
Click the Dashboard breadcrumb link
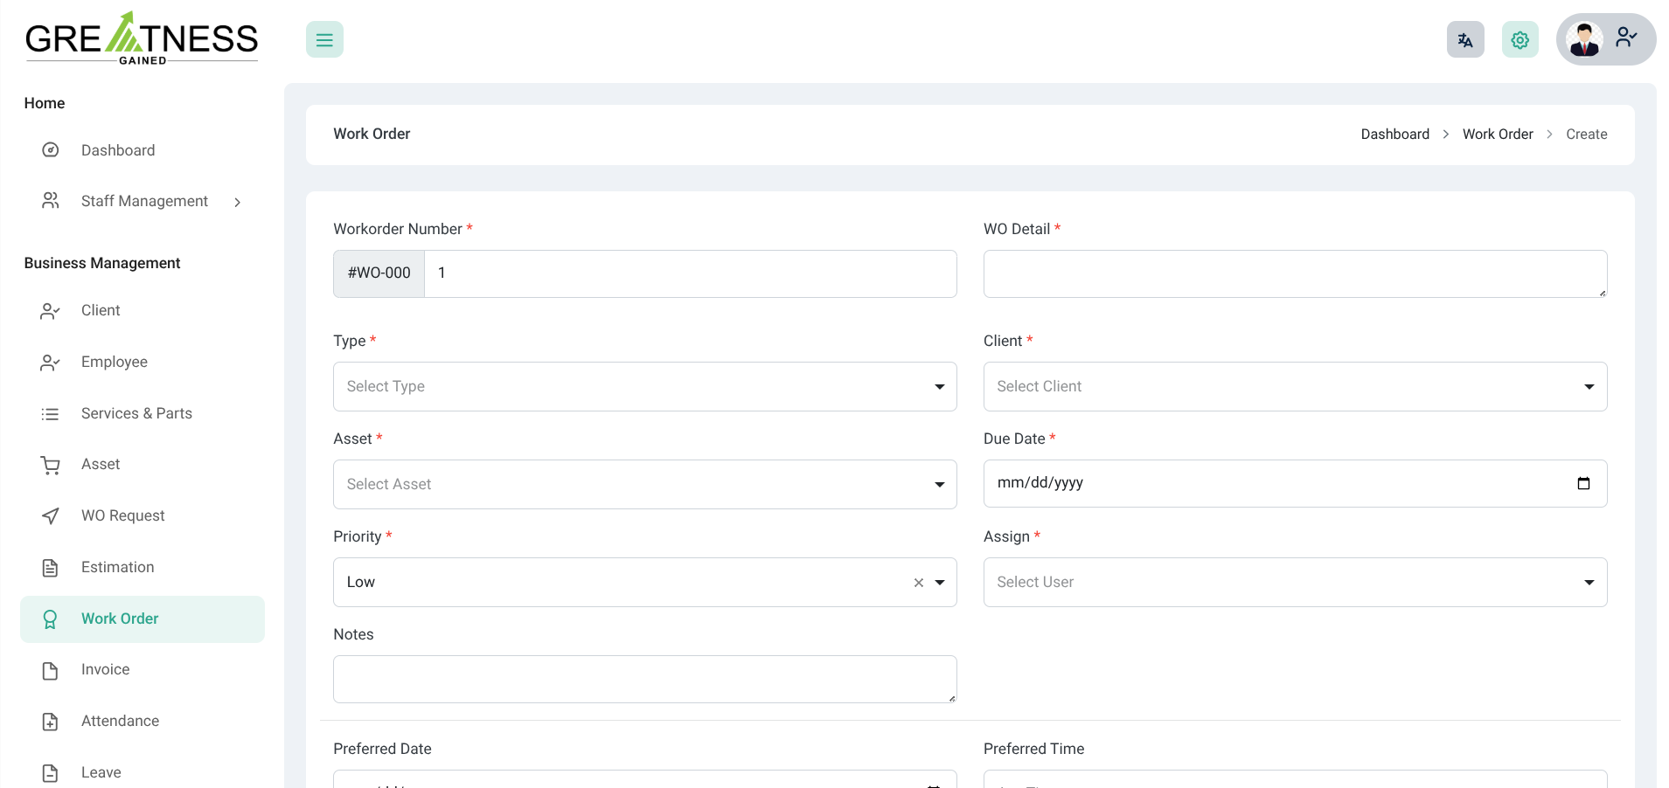(1394, 135)
